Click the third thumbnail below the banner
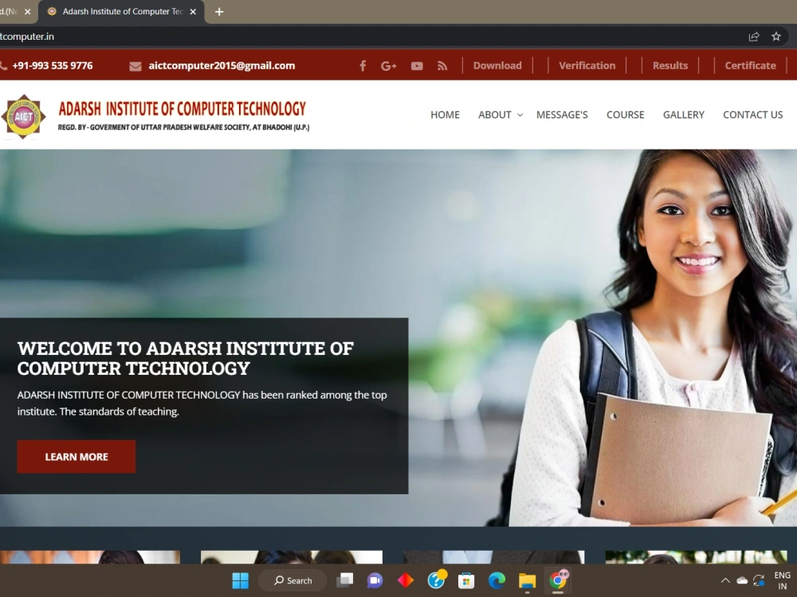Image resolution: width=797 pixels, height=597 pixels. pyautogui.click(x=493, y=557)
